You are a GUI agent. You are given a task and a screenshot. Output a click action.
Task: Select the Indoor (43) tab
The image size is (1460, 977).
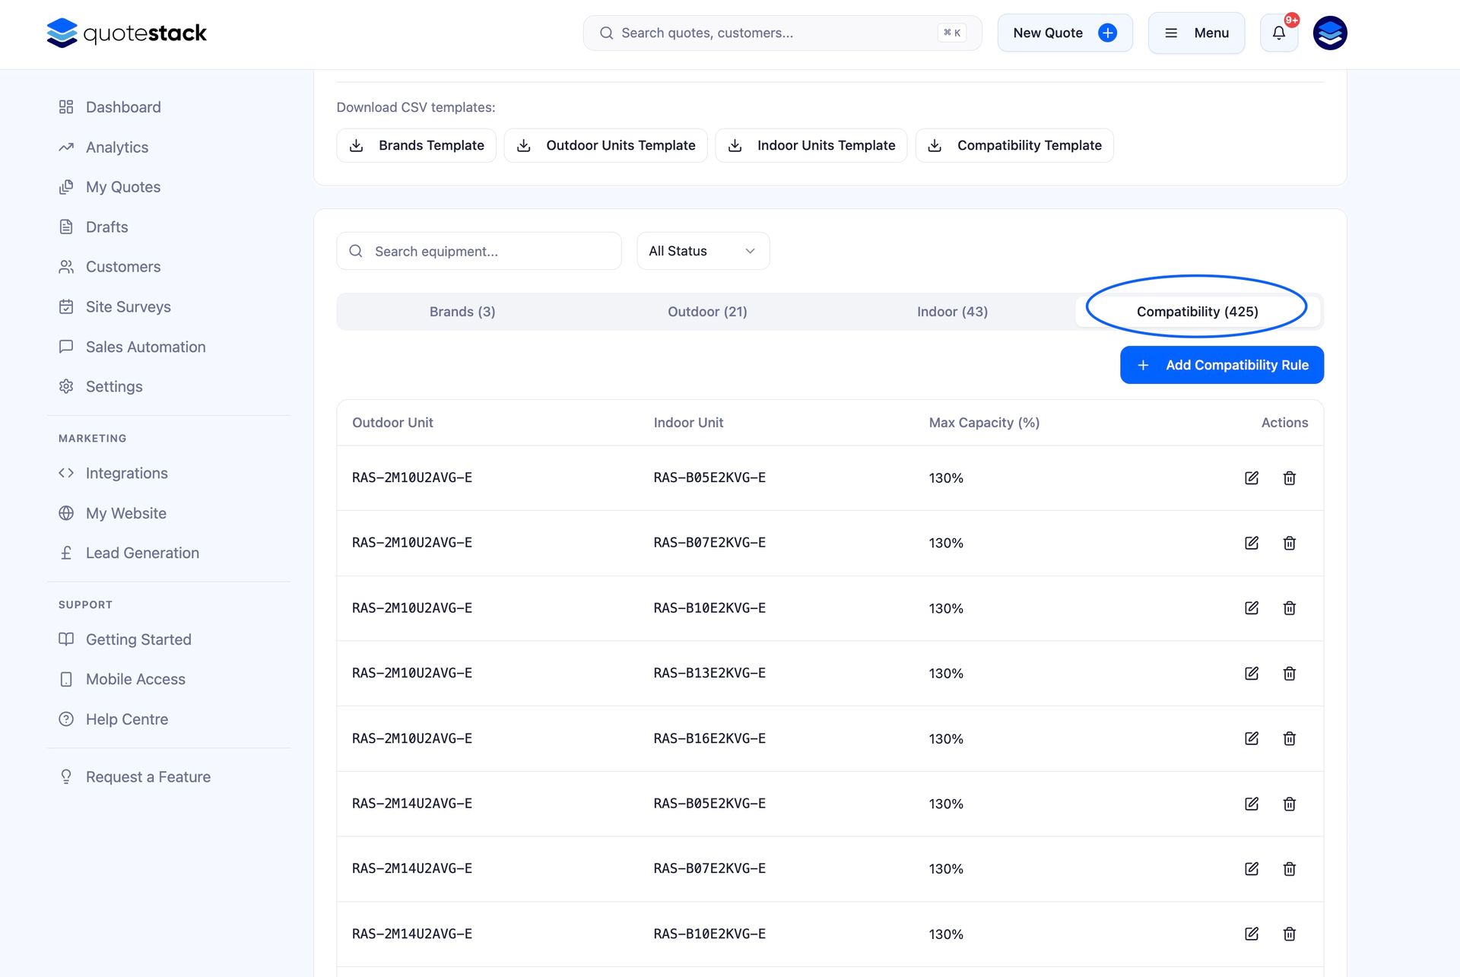click(x=951, y=312)
